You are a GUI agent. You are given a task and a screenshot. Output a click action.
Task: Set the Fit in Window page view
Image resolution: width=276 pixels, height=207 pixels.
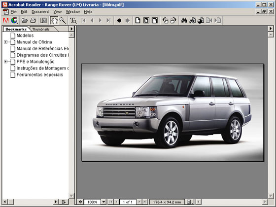146,20
